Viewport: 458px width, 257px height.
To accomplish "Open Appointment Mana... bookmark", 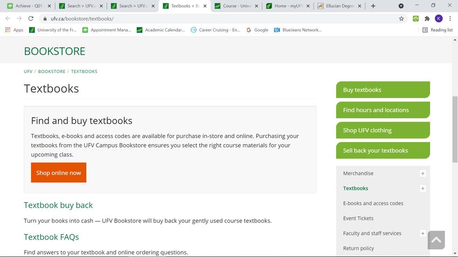I will pyautogui.click(x=107, y=30).
